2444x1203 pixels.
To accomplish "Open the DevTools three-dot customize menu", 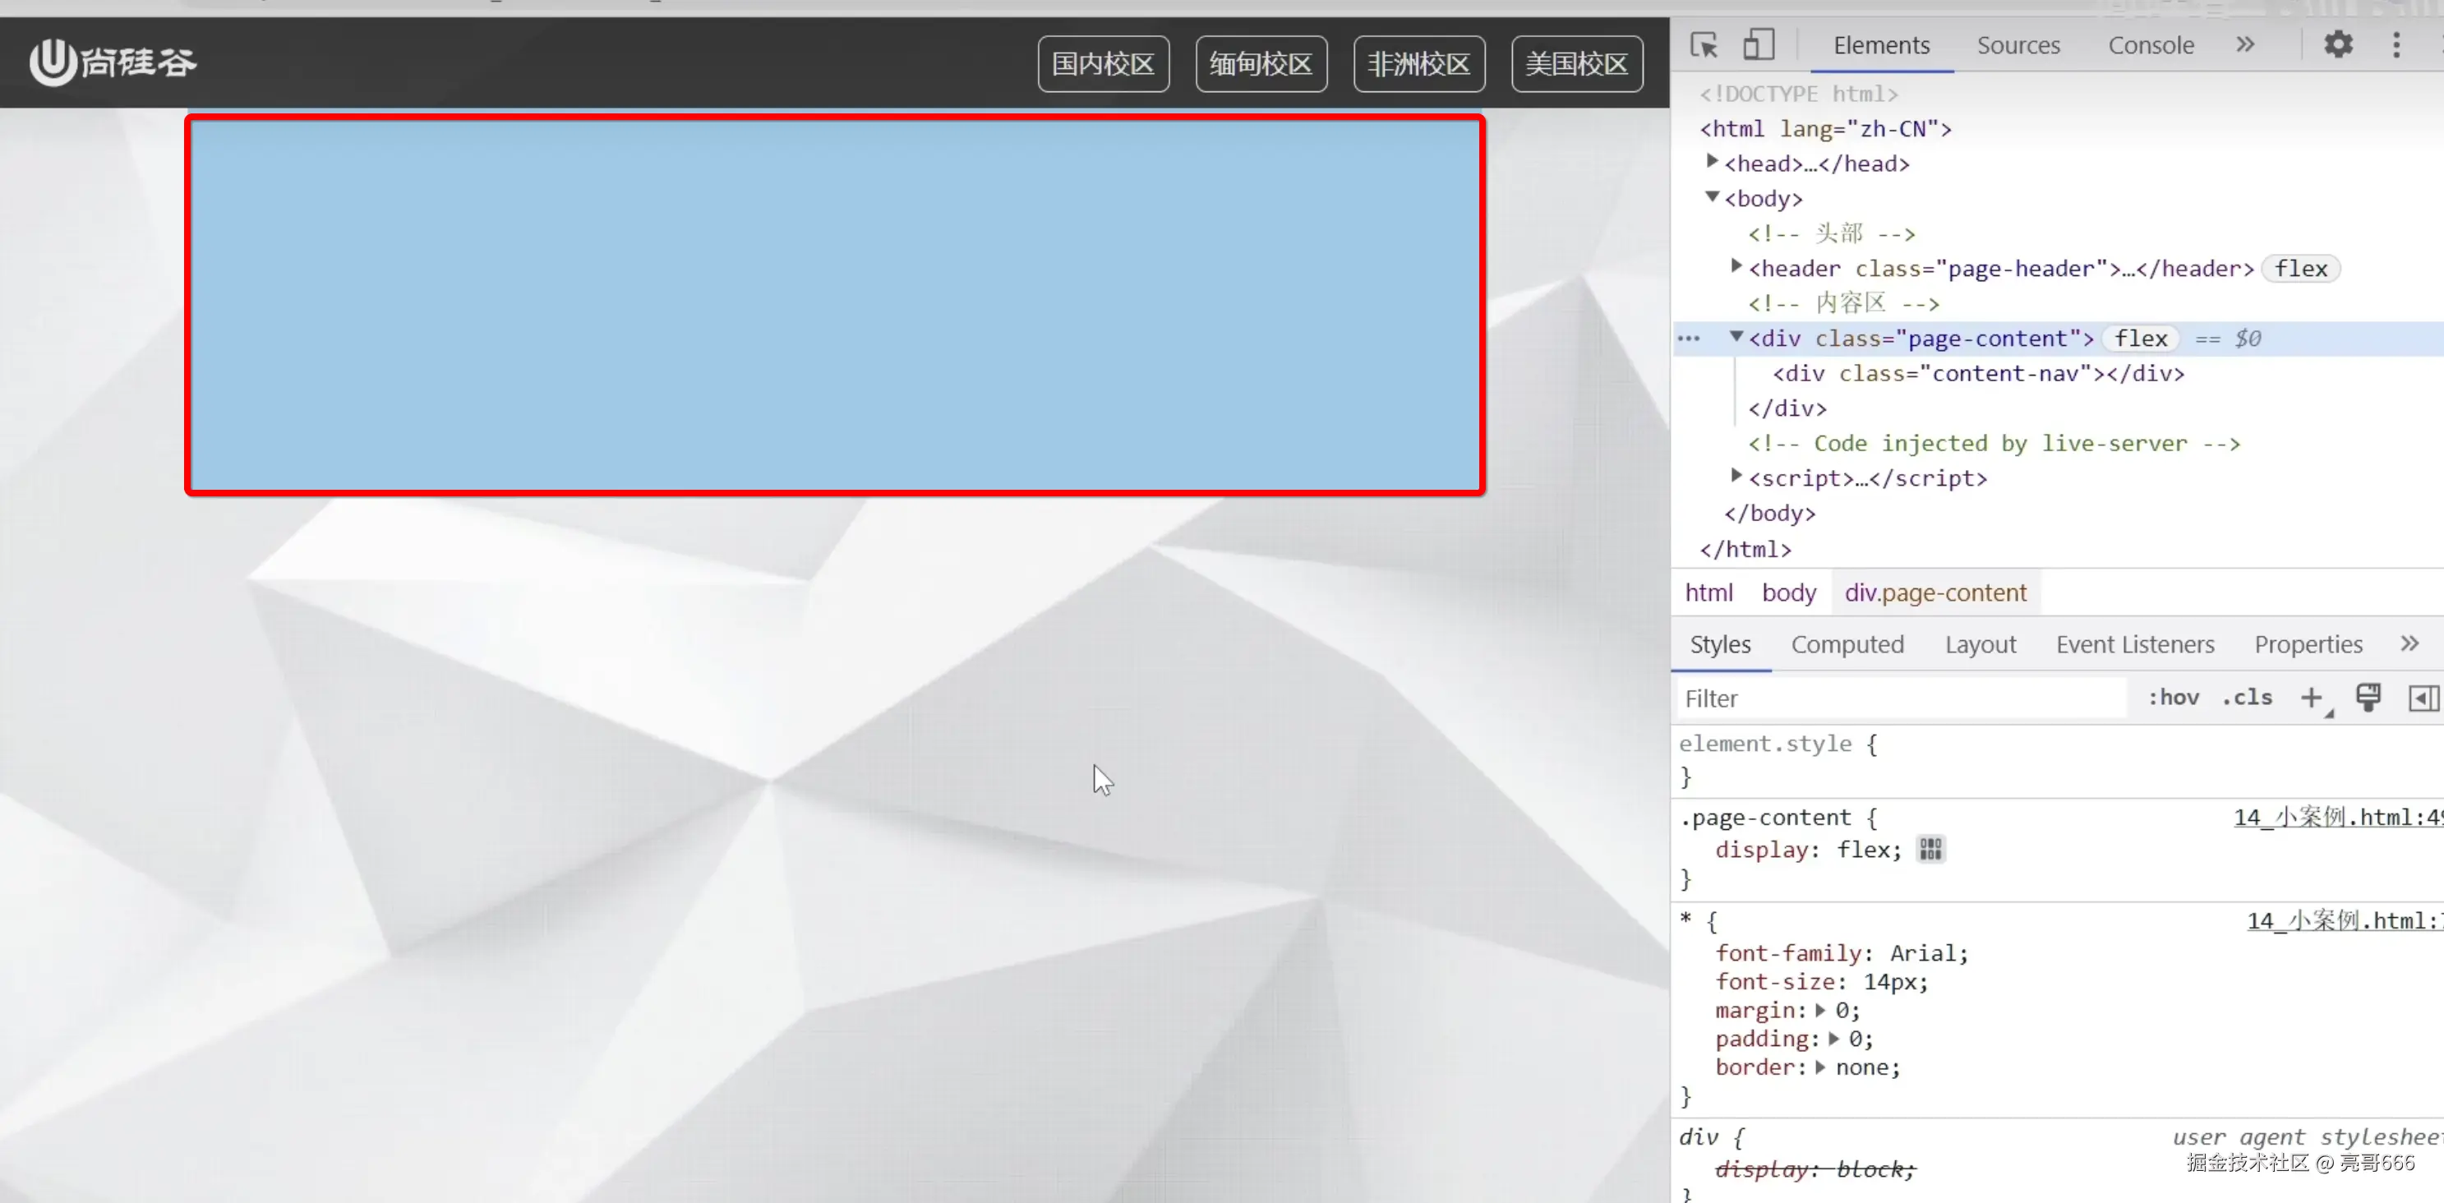I will point(2396,44).
